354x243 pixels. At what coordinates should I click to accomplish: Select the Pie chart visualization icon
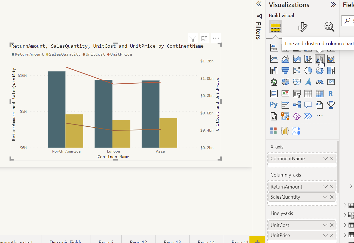pos(308,71)
